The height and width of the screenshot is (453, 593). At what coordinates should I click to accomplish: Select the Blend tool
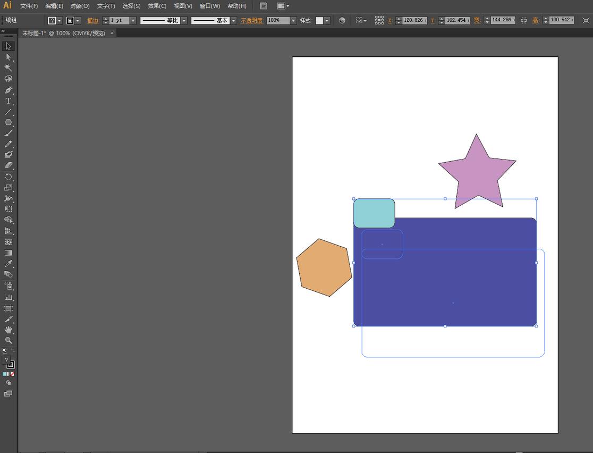9,274
